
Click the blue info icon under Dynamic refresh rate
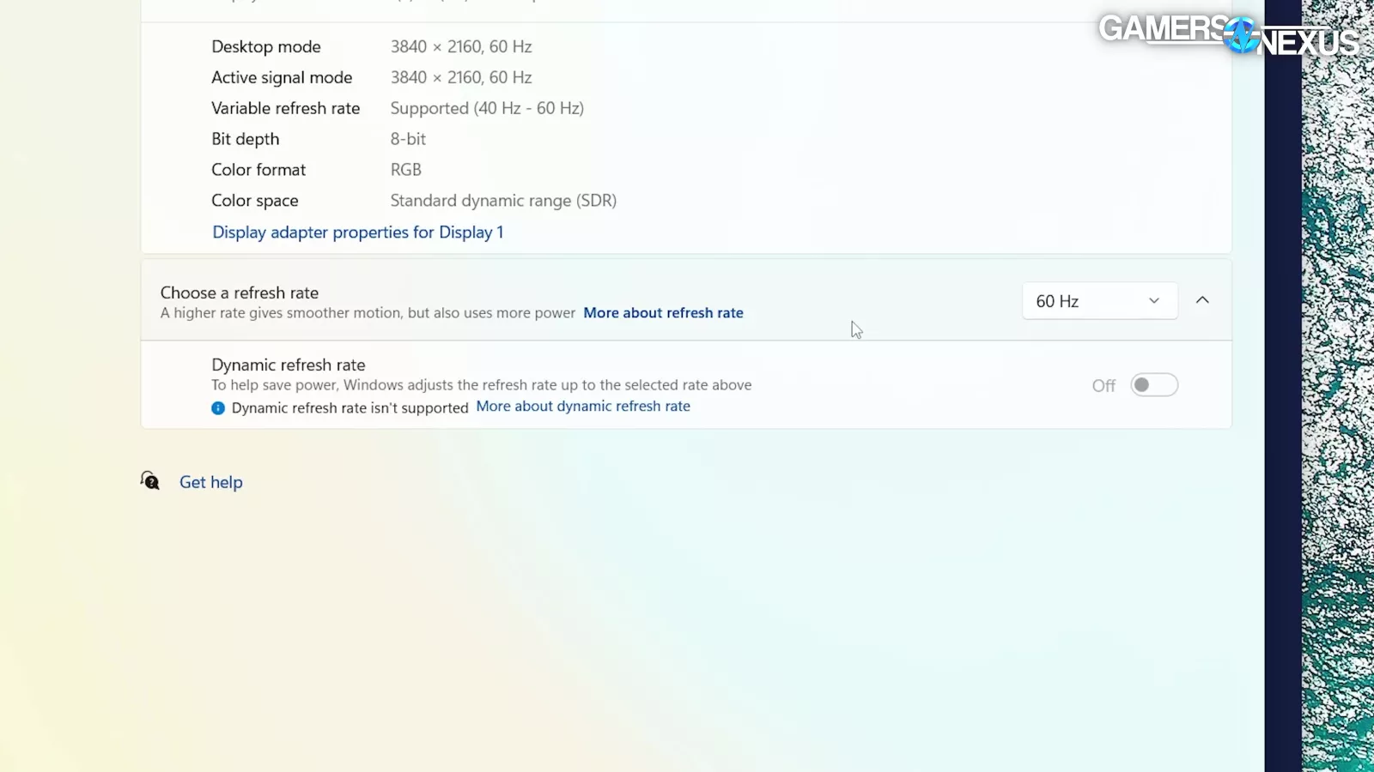point(218,408)
